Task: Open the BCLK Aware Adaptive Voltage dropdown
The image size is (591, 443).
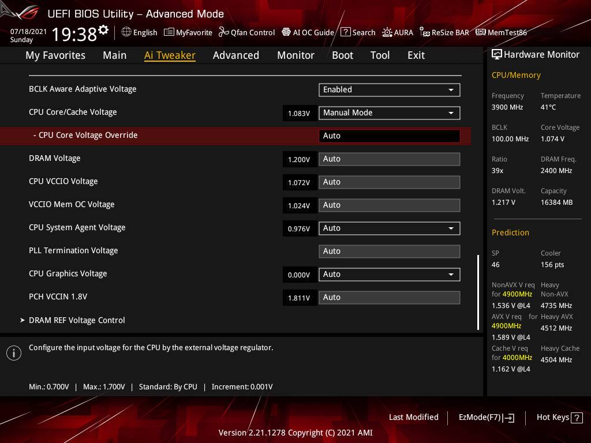Action: [389, 90]
